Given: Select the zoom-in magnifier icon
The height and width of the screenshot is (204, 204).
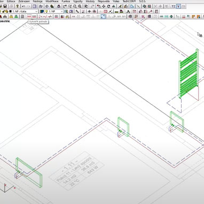Looking at the screenshot, I should pos(75,6).
